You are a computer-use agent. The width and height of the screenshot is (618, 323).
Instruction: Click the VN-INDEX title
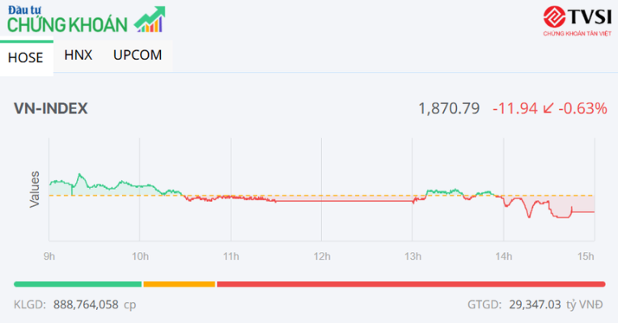51,108
